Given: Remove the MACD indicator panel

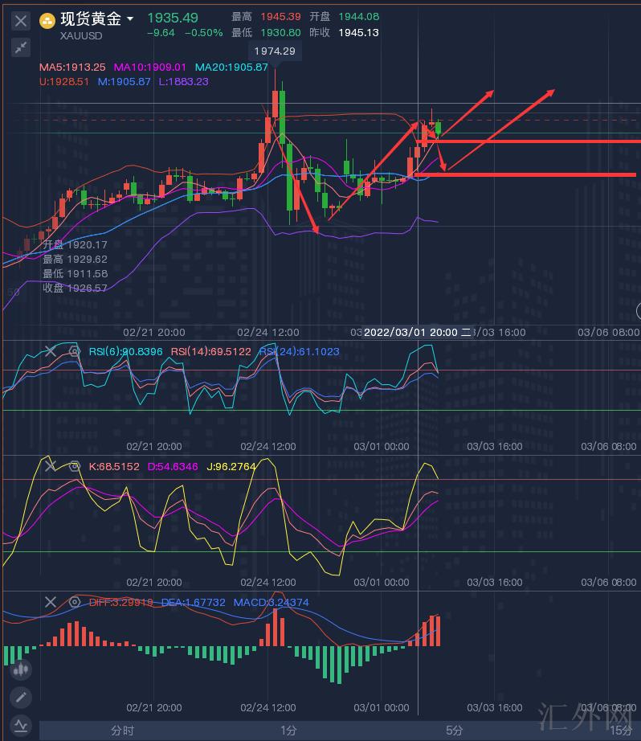Looking at the screenshot, I should 51,602.
